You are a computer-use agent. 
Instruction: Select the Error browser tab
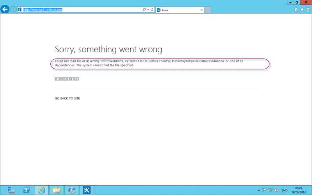180,10
